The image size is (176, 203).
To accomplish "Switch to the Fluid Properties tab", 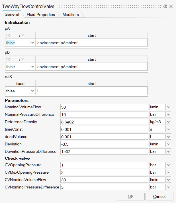I will tap(40, 15).
